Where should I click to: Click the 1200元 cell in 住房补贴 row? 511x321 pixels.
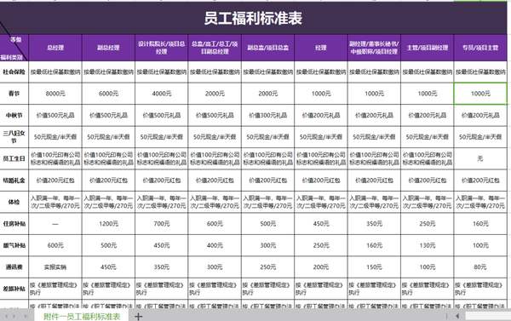pyautogui.click(x=108, y=224)
